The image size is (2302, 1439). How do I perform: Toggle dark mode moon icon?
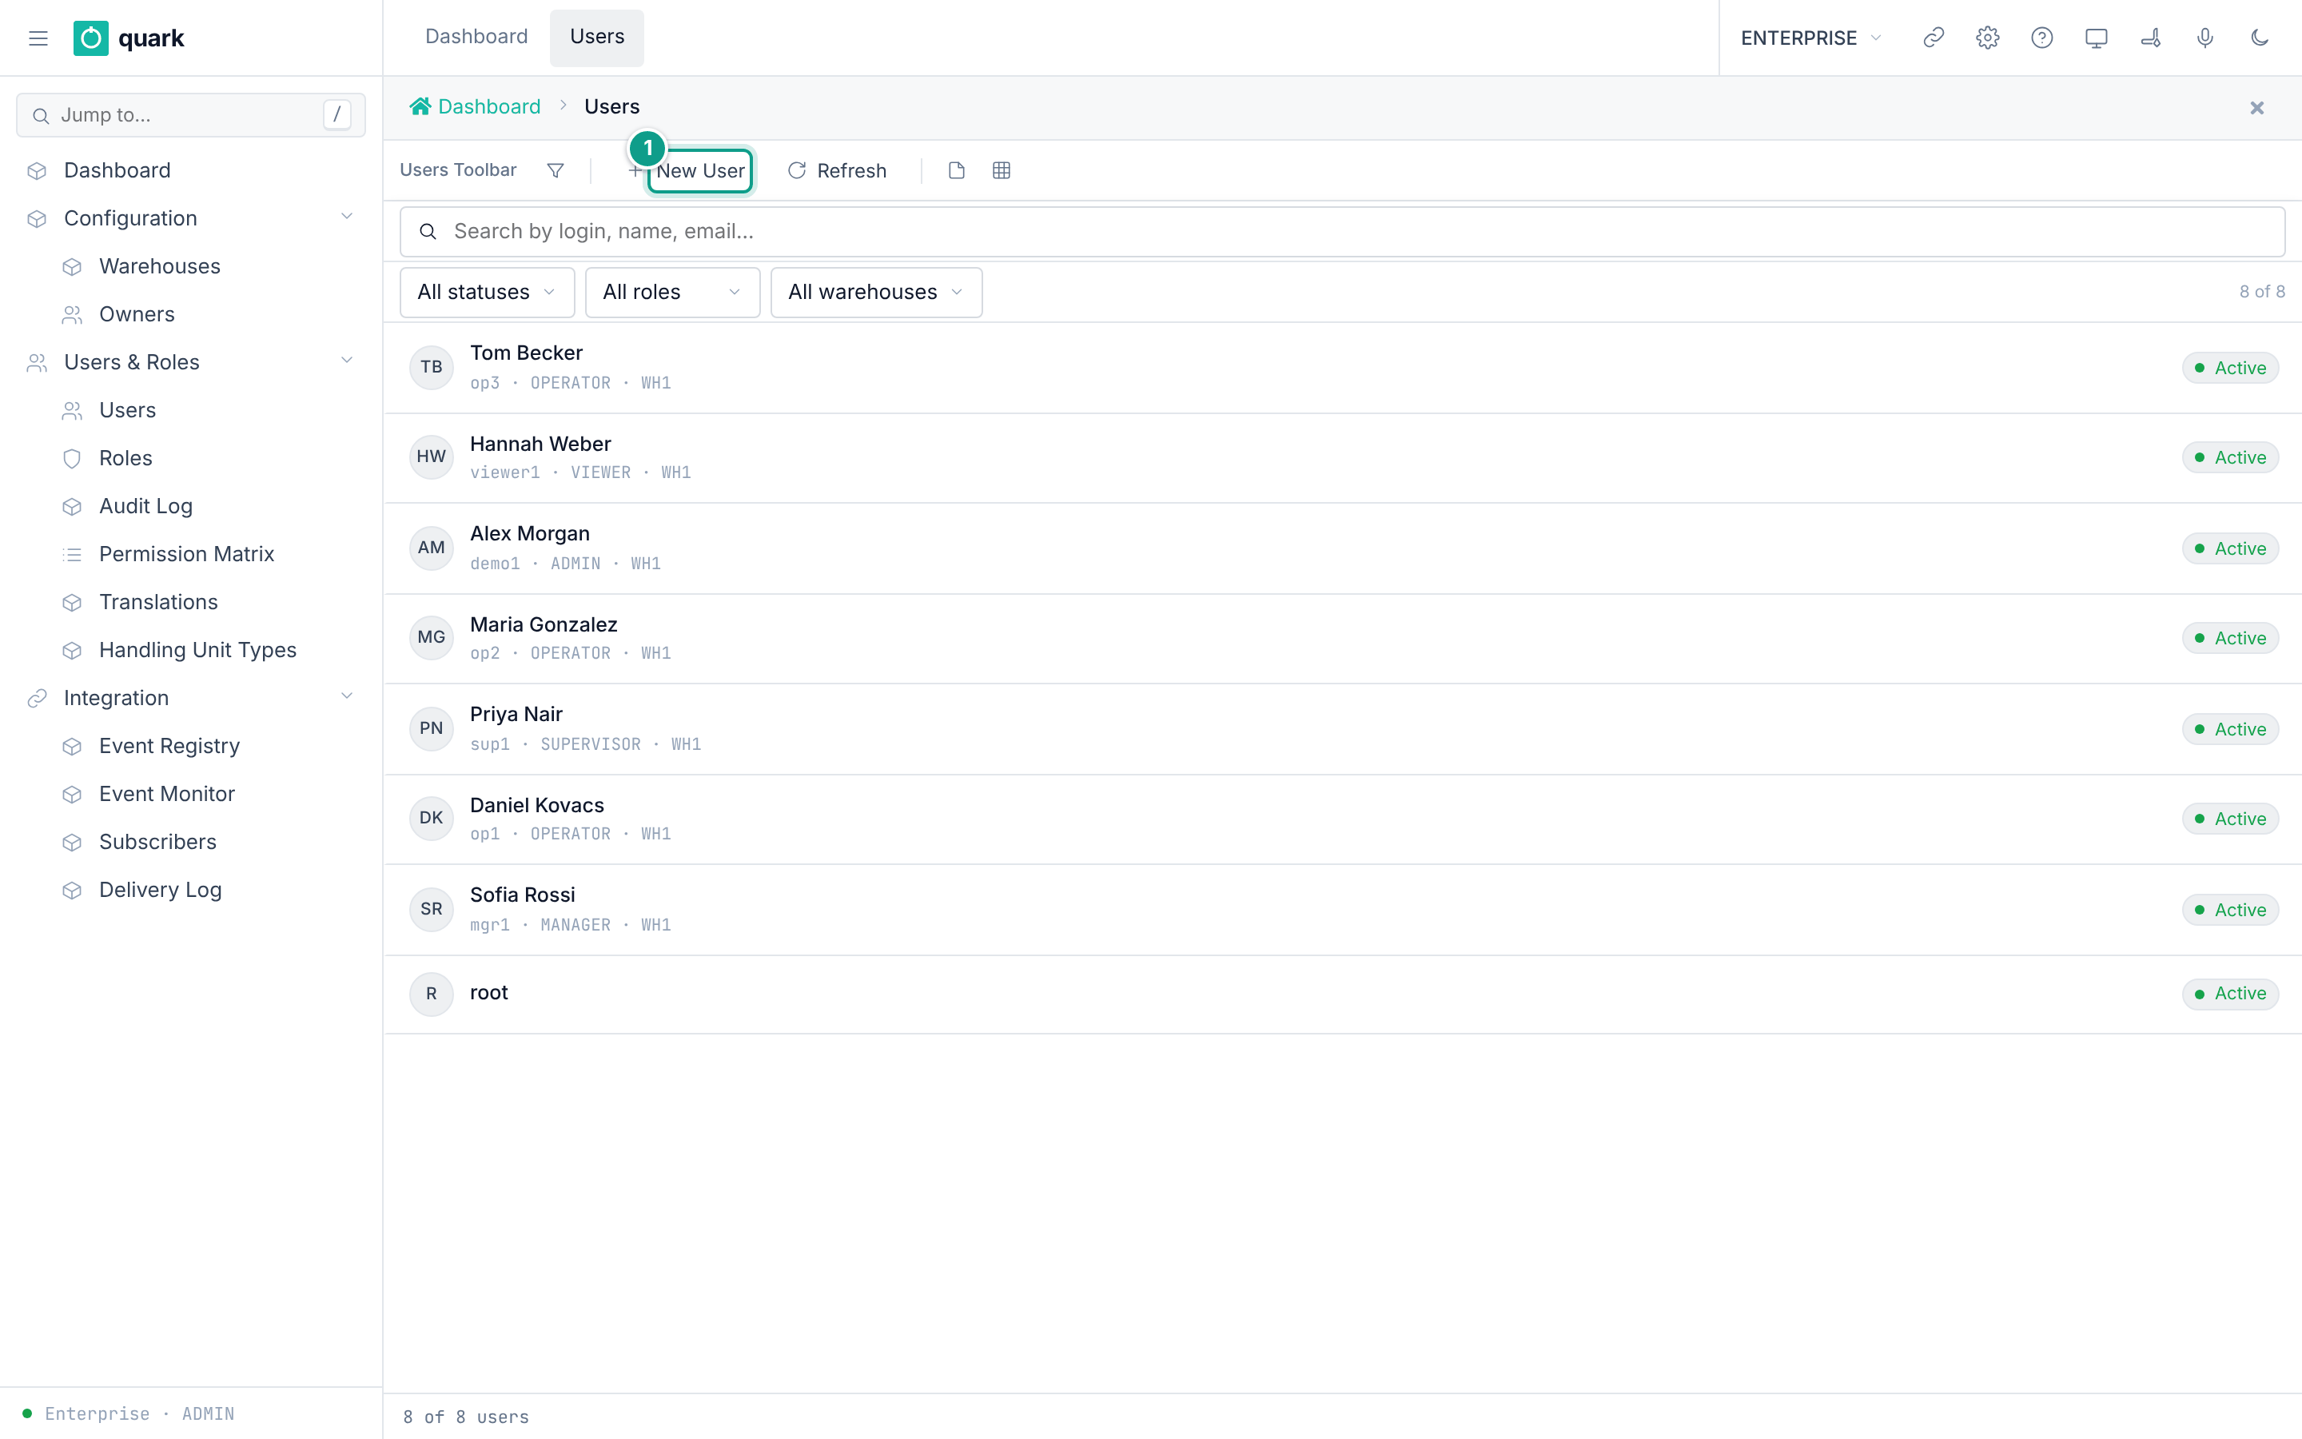pyautogui.click(x=2259, y=38)
